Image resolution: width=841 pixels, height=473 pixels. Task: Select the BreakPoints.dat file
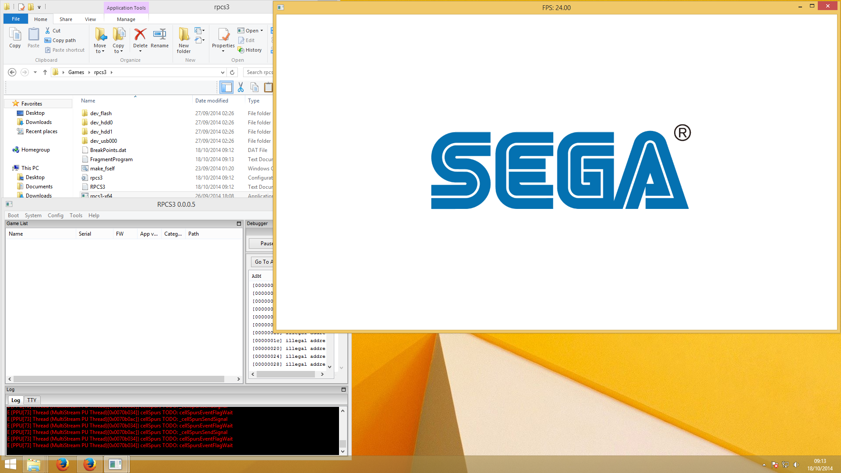[x=108, y=150]
